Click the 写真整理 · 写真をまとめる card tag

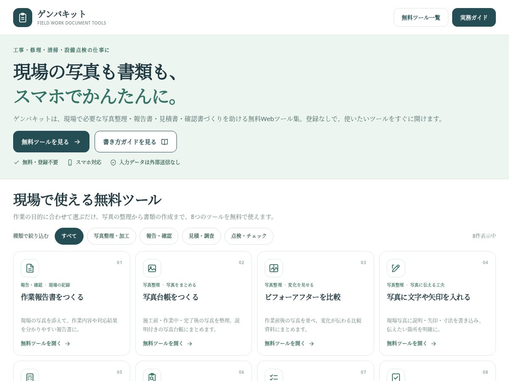tap(170, 285)
